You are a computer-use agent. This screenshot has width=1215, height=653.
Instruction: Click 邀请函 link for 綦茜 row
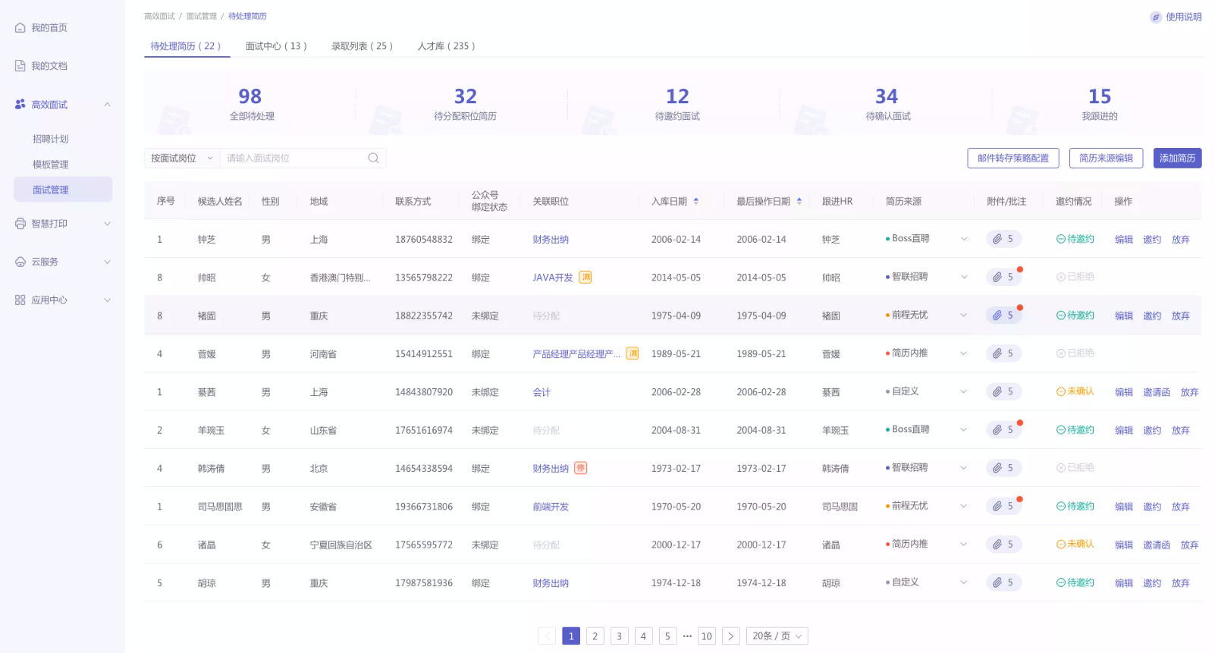click(1157, 392)
